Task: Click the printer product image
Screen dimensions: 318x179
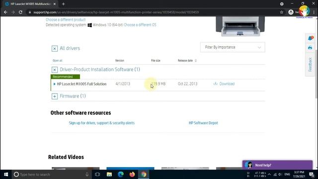Action: pyautogui.click(x=240, y=26)
